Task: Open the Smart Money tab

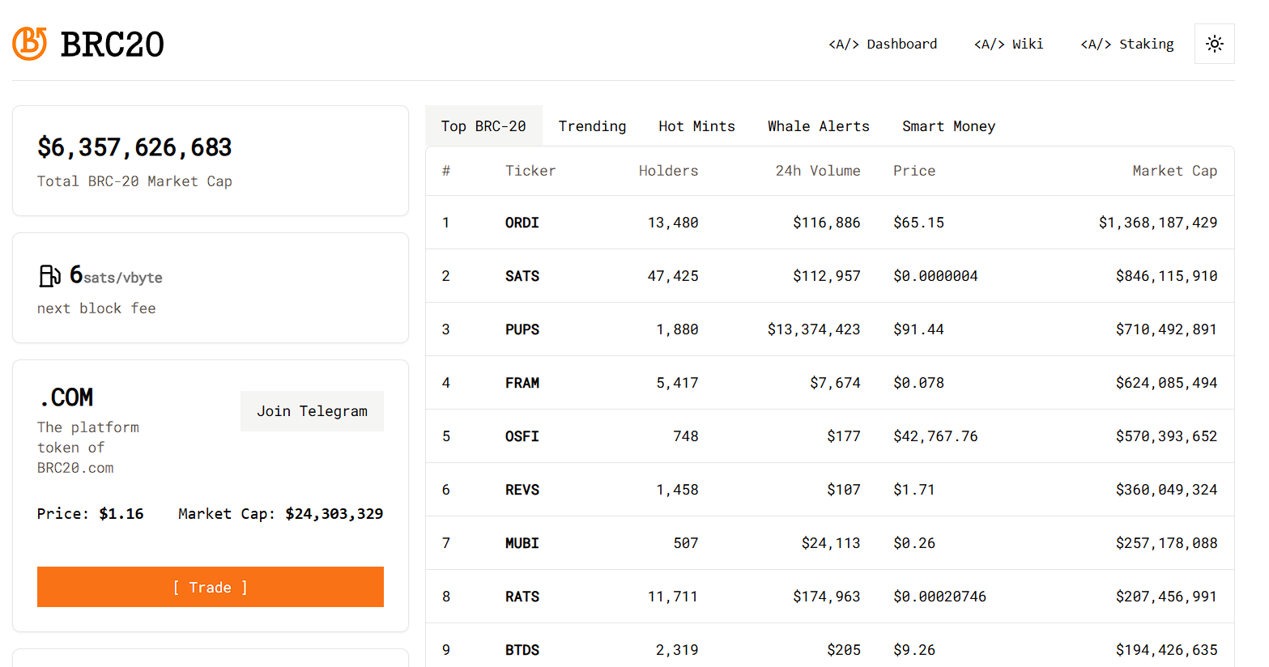Action: [x=948, y=126]
